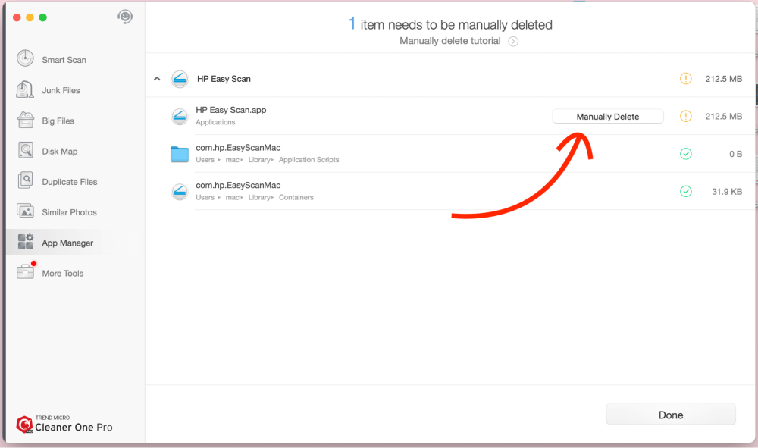Click the Disk Map magnifier icon

26,150
